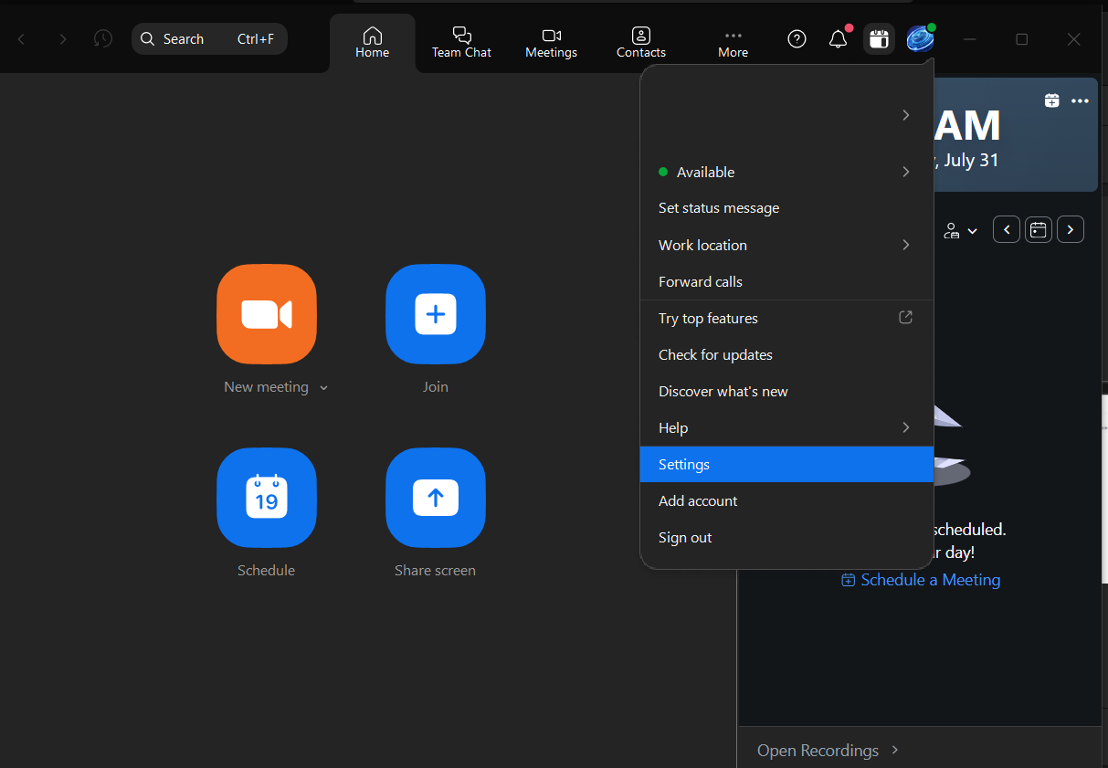Click the help question mark icon
Viewport: 1108px width, 768px height.
tap(797, 39)
